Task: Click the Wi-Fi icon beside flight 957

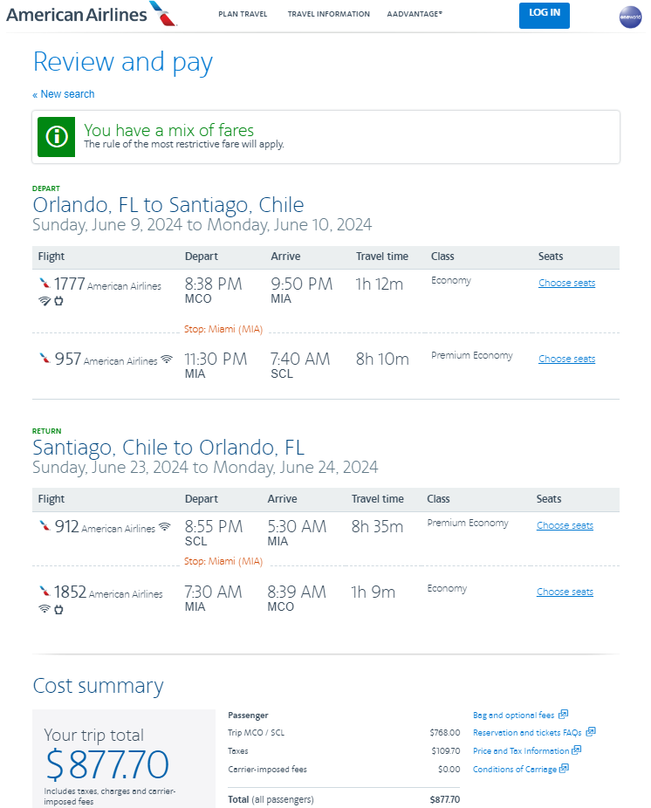Action: click(166, 358)
